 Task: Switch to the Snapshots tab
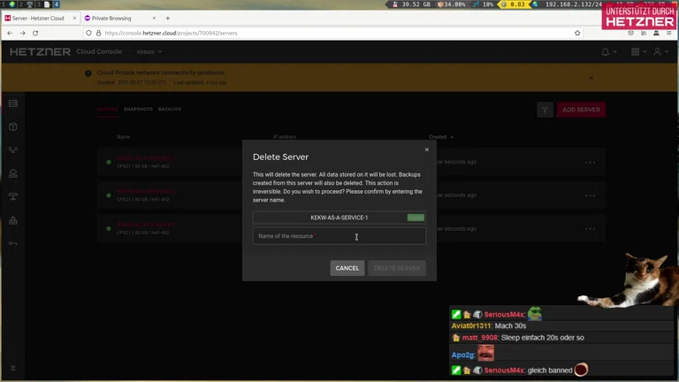click(x=138, y=109)
